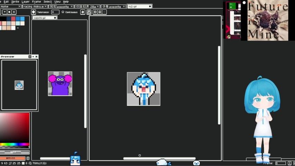
Task: Toggle horizontal symmetry button
Action: pyautogui.click(x=95, y=12)
